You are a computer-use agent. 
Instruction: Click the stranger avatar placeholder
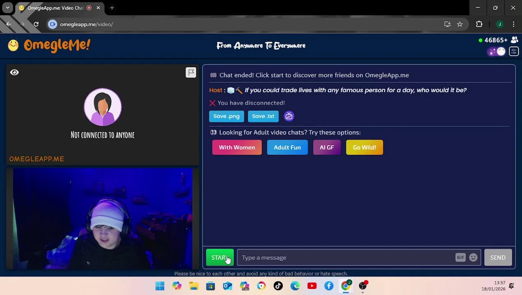pos(103,107)
